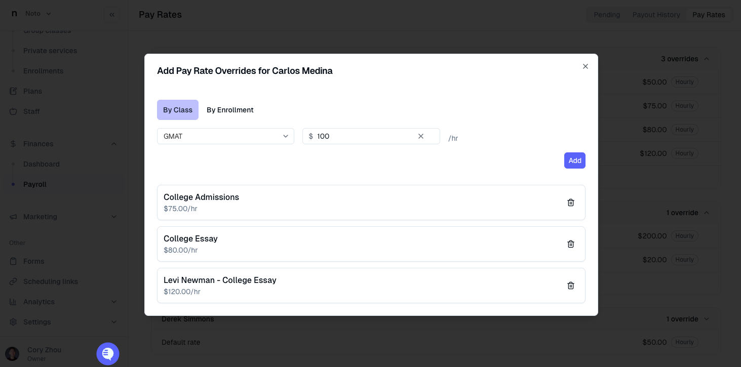Open the chat support bubble
This screenshot has width=741, height=367.
(x=108, y=354)
